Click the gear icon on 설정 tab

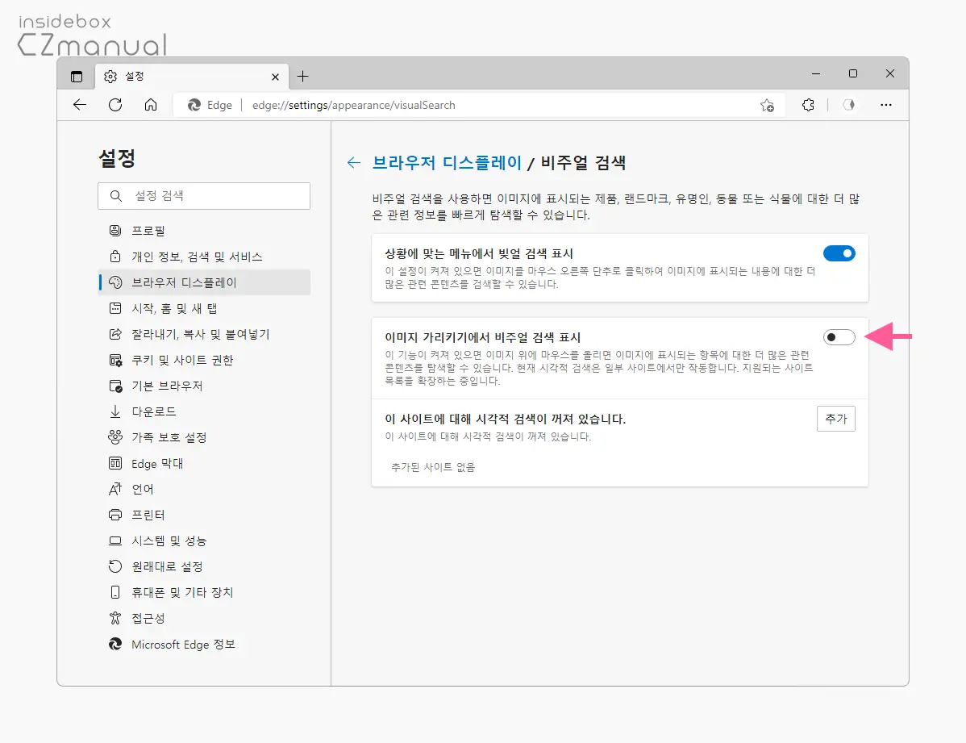click(110, 77)
